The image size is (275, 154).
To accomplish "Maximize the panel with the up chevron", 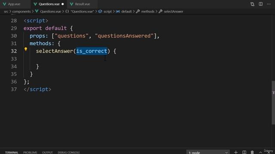I will 261,152.
